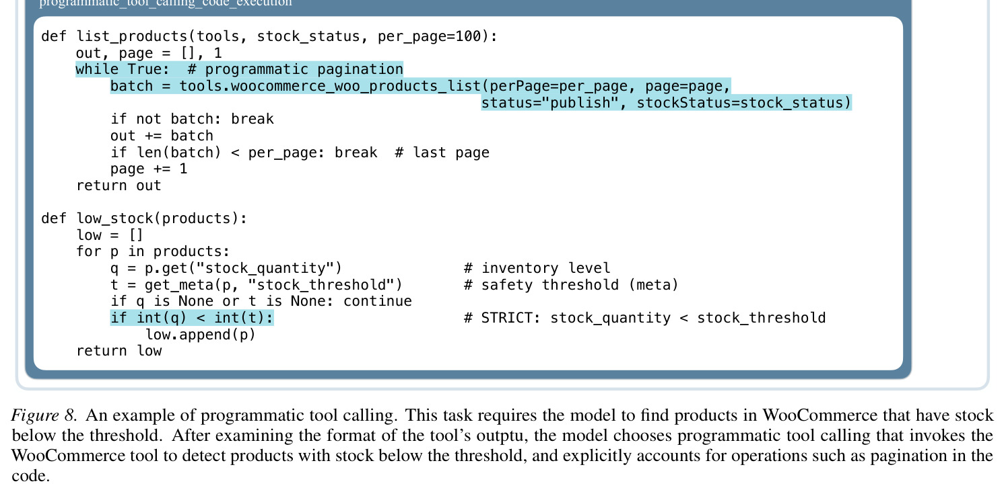Click the 'low = []' assignment line
This screenshot has height=496, width=1004.
click(110, 235)
